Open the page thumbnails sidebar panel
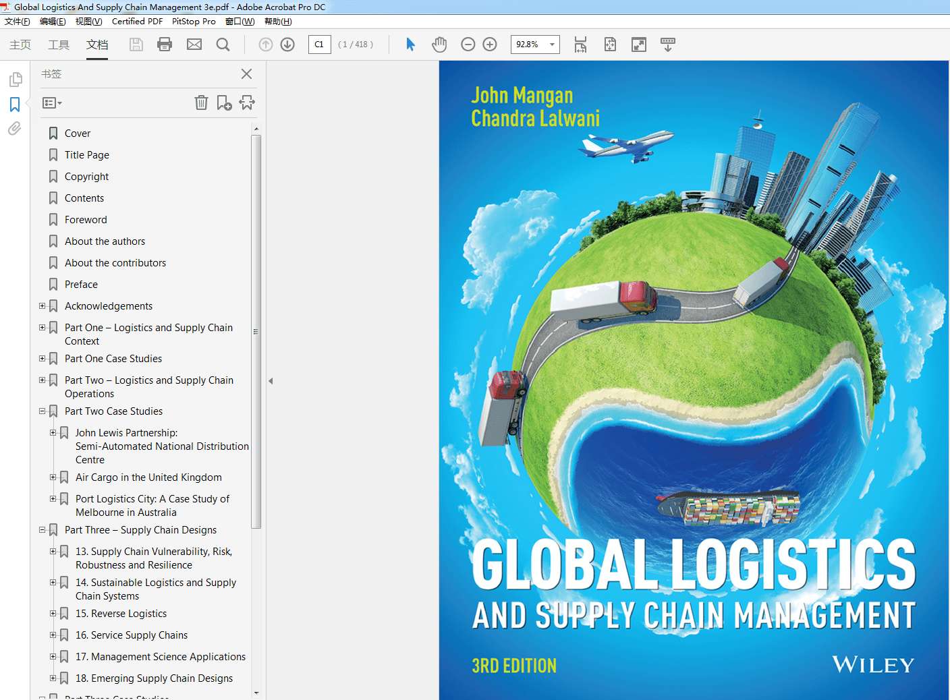Screen dimensions: 950x700 click(x=15, y=79)
